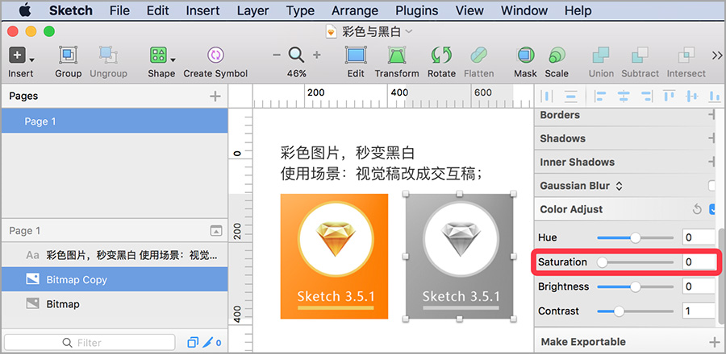Click the Edit toolbar icon

(x=356, y=56)
